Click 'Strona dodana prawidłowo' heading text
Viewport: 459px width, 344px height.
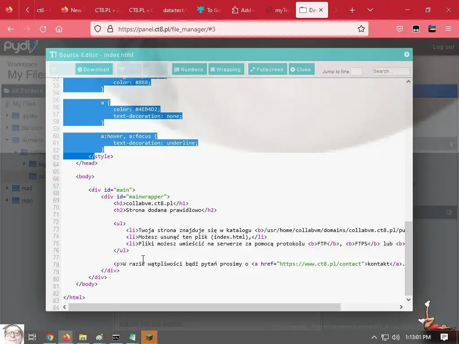click(164, 210)
